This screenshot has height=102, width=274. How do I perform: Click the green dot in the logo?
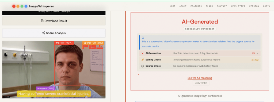click(x=22, y=6)
